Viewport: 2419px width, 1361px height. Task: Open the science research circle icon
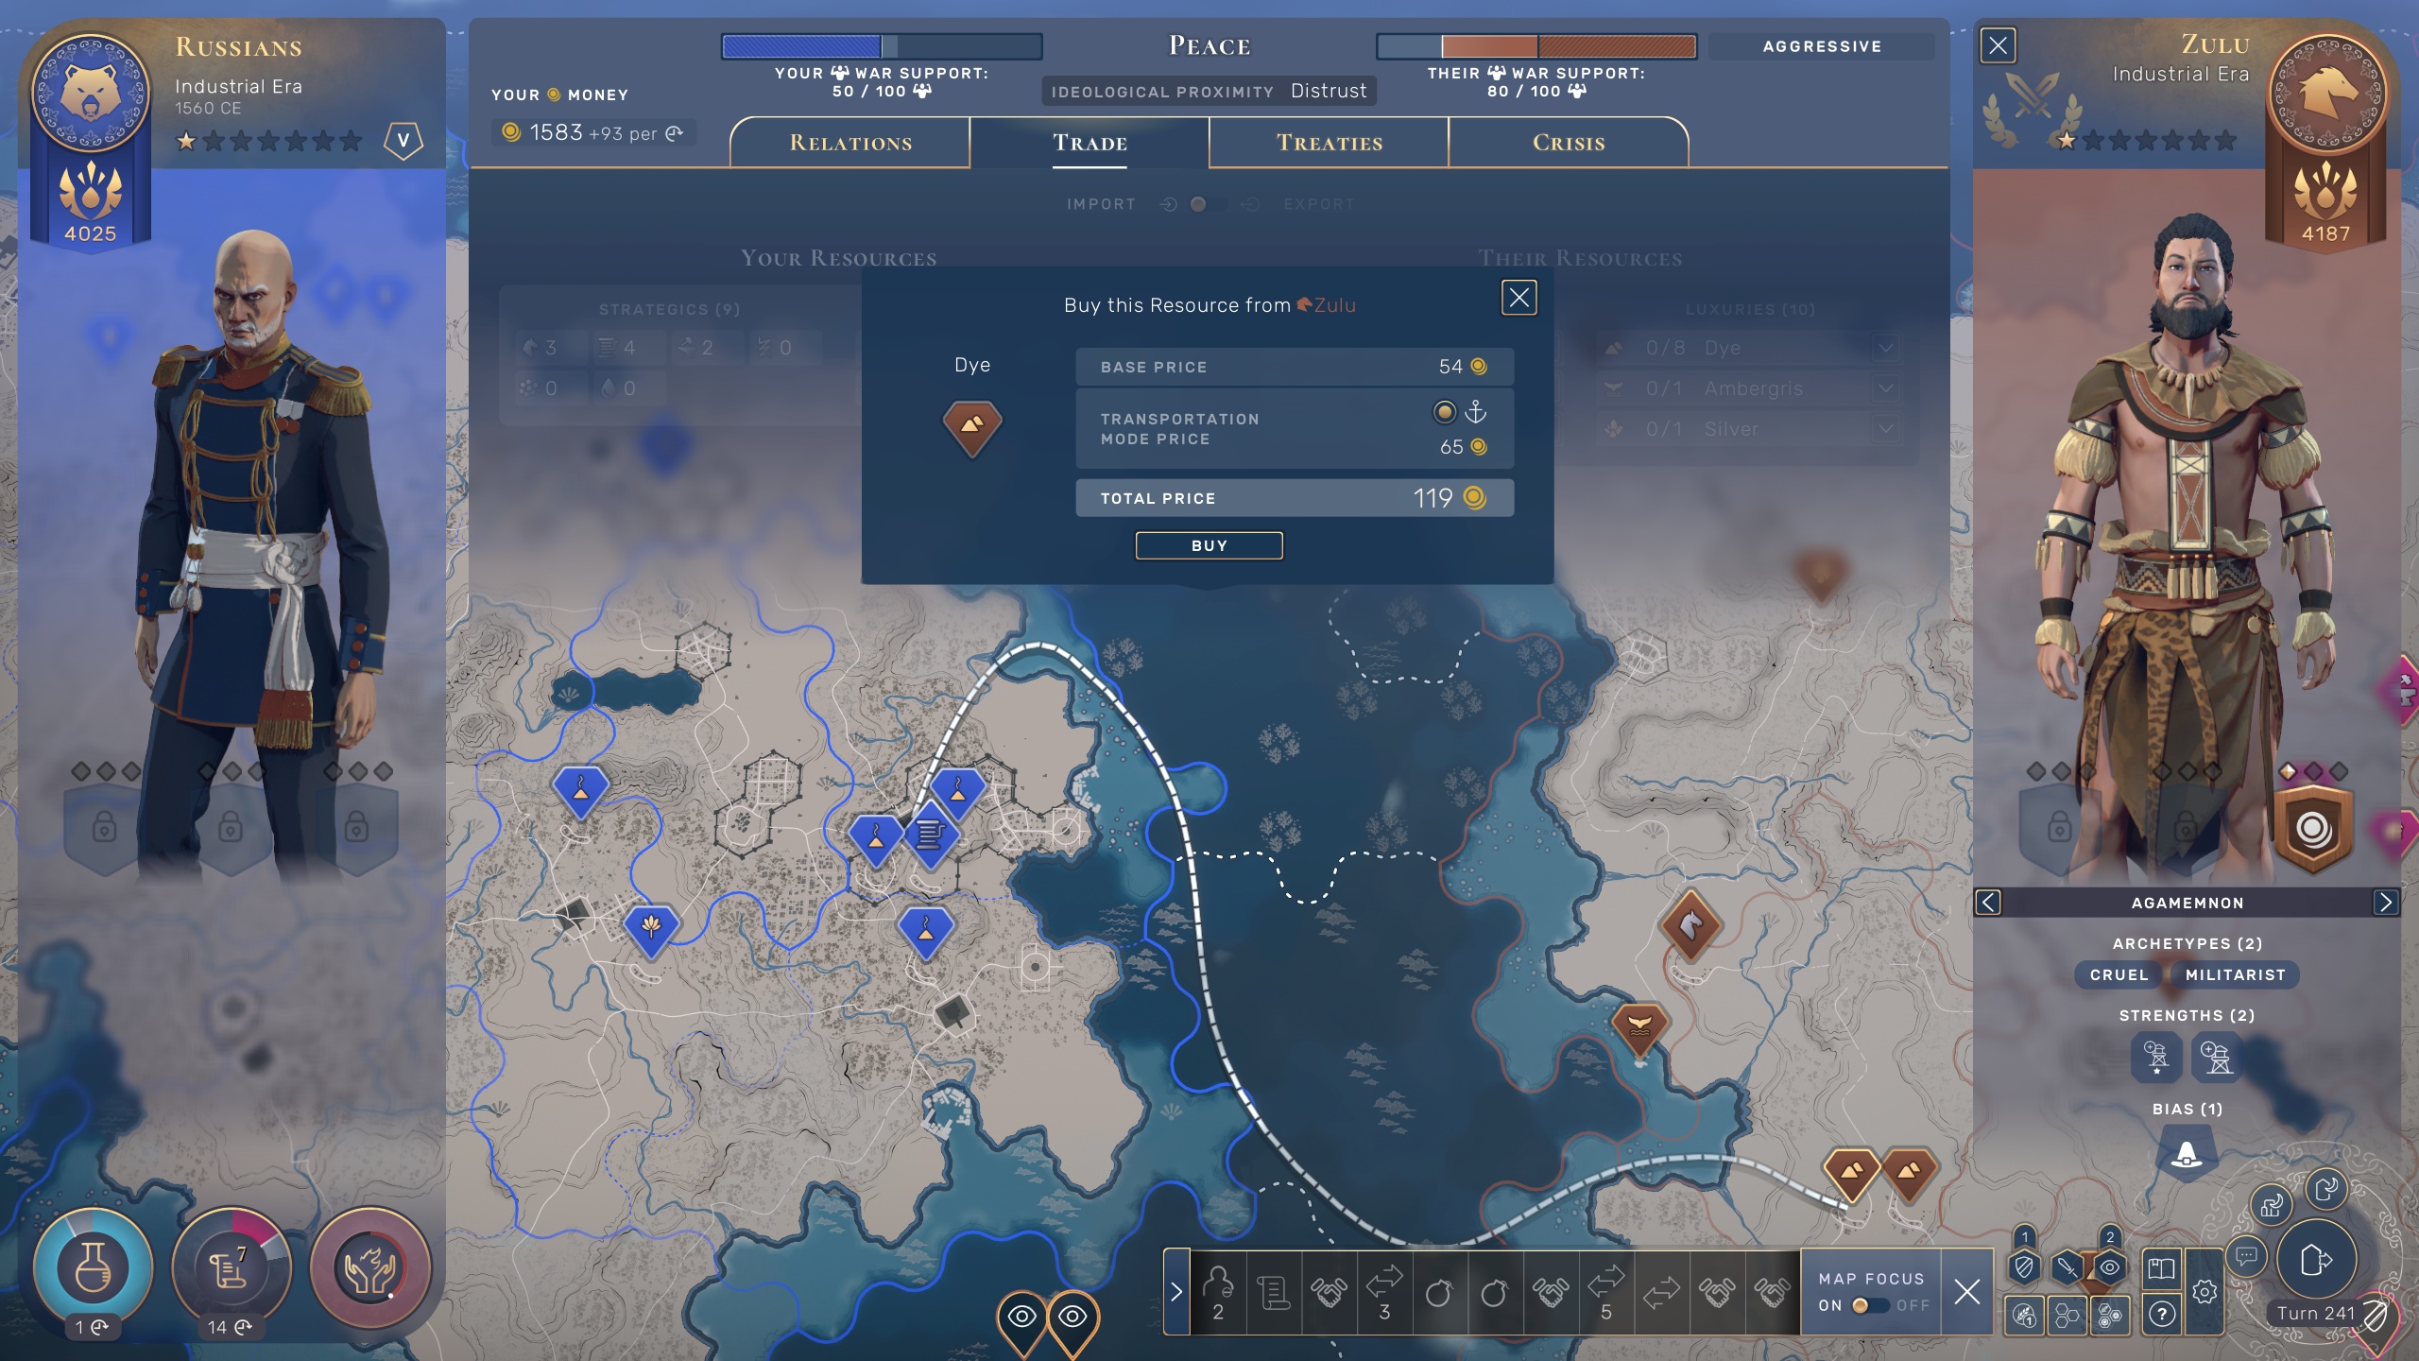pyautogui.click(x=93, y=1266)
